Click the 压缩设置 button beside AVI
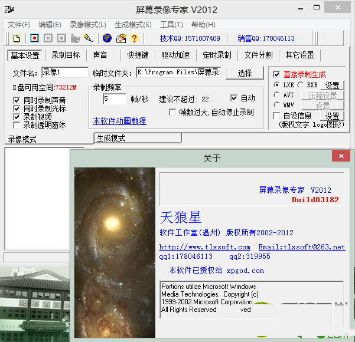355x342 pixels. [x=323, y=96]
